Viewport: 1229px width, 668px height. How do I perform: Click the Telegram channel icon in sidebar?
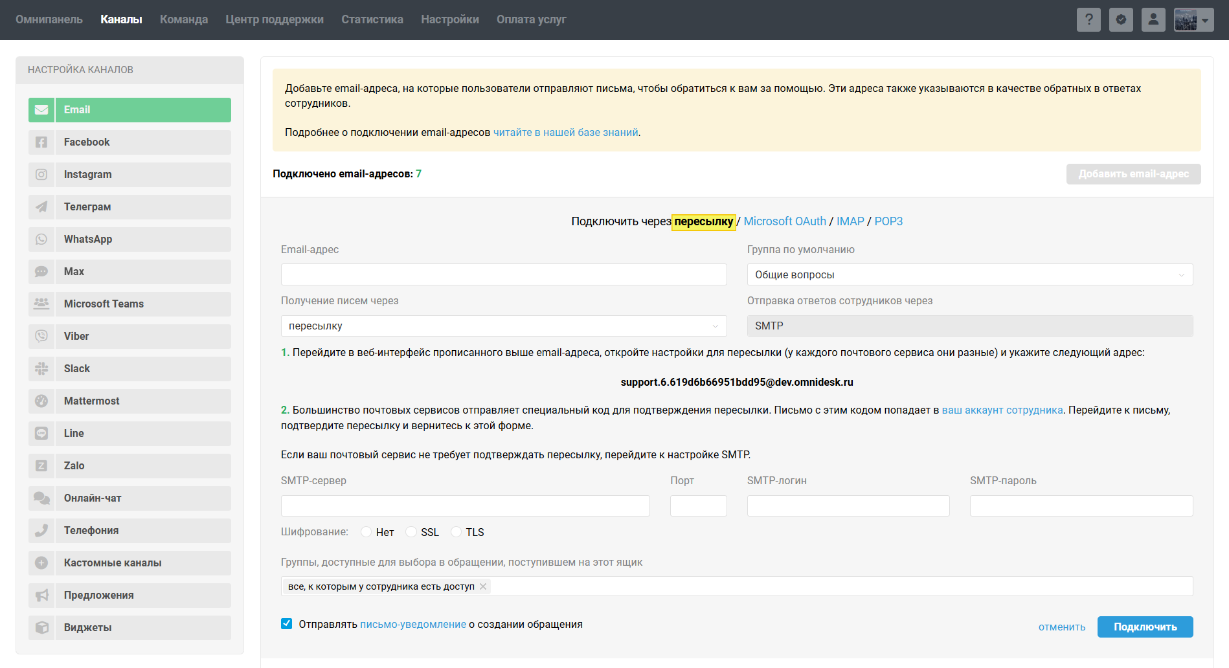pyautogui.click(x=41, y=207)
